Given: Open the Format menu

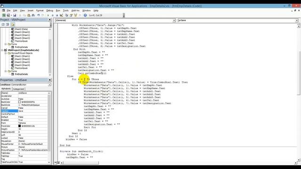Looking at the screenshot, I should coord(40,10).
